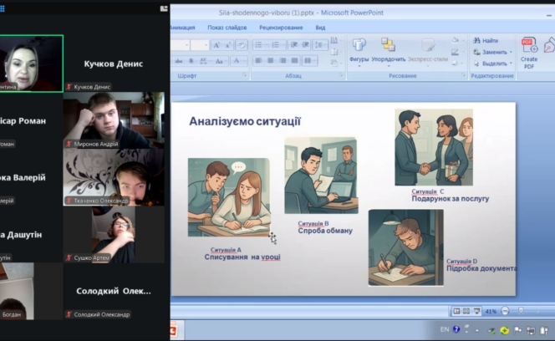Click the bulleted list icon
This screenshot has width=555, height=341.
pos(259,45)
